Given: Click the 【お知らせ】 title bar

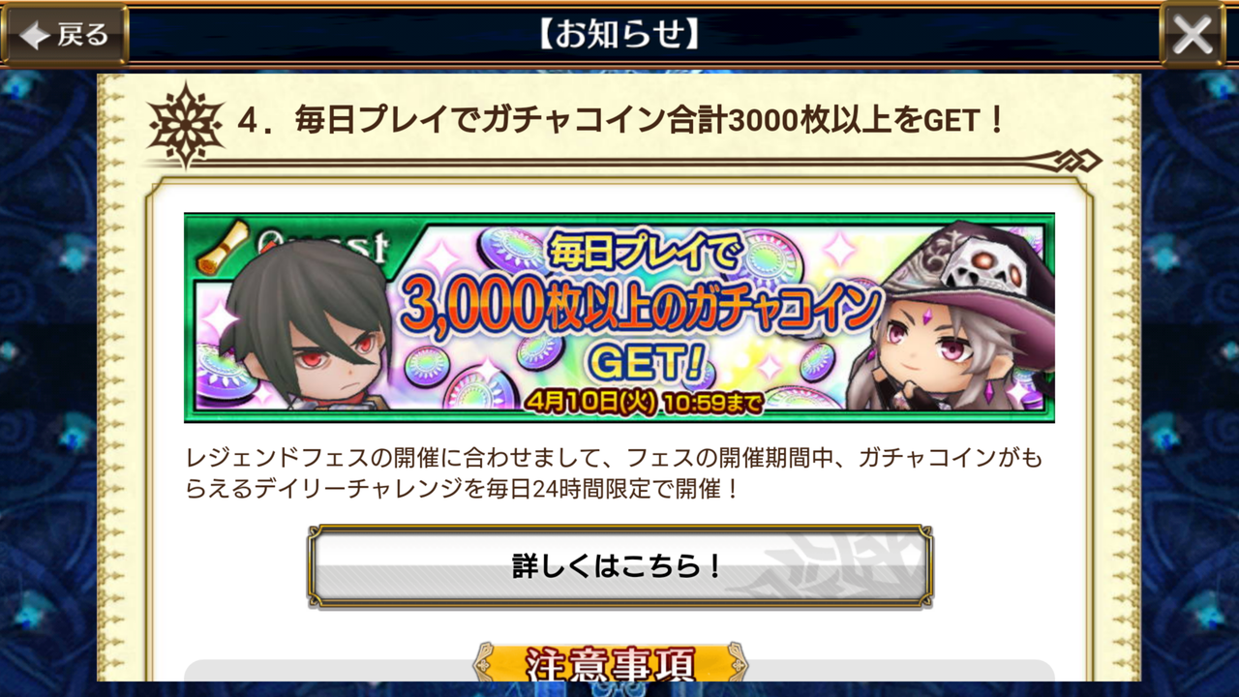Looking at the screenshot, I should tap(619, 36).
